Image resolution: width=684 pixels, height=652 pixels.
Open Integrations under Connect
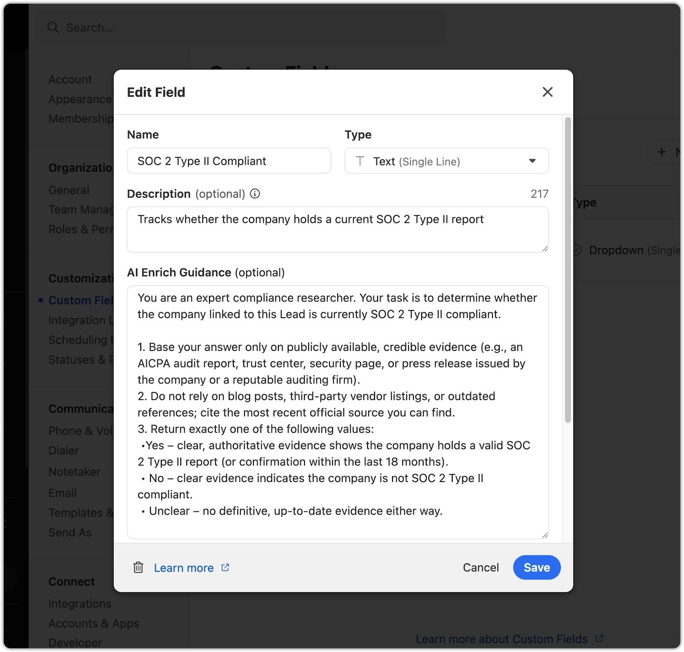(80, 604)
